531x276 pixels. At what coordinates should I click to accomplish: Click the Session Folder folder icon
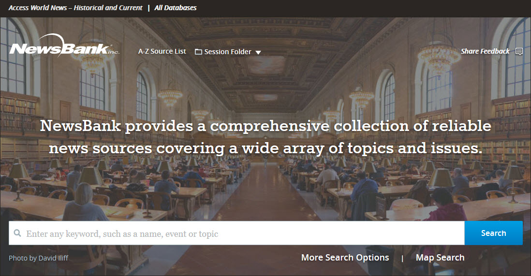pyautogui.click(x=198, y=52)
